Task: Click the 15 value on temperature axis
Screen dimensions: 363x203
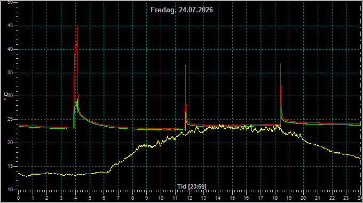Action: click(10, 166)
